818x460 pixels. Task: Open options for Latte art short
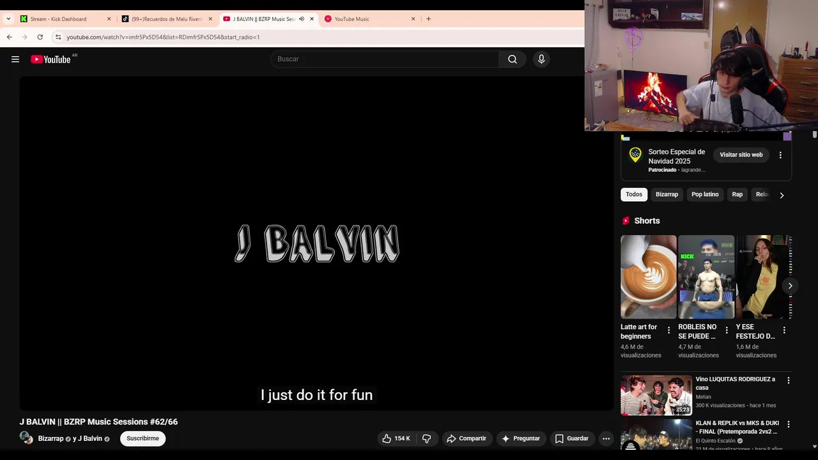tap(669, 330)
